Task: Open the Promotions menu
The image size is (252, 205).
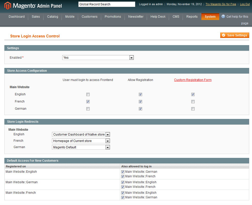Action: click(x=113, y=16)
